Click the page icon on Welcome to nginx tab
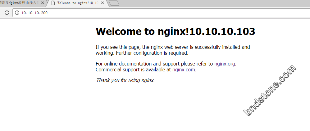The width and height of the screenshot is (310, 131). (53, 3)
